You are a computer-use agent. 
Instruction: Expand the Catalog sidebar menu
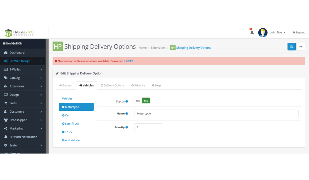click(23, 78)
